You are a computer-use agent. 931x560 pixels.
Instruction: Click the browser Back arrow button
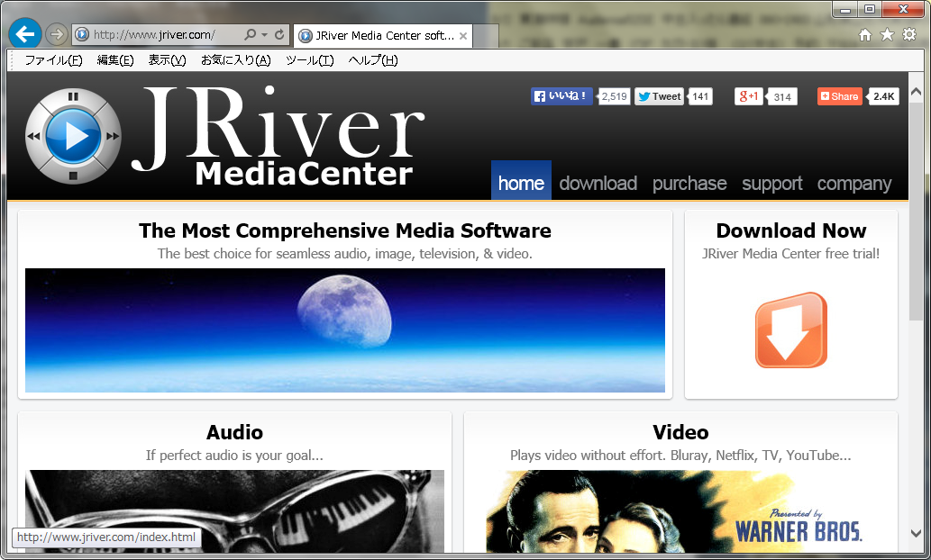click(24, 35)
